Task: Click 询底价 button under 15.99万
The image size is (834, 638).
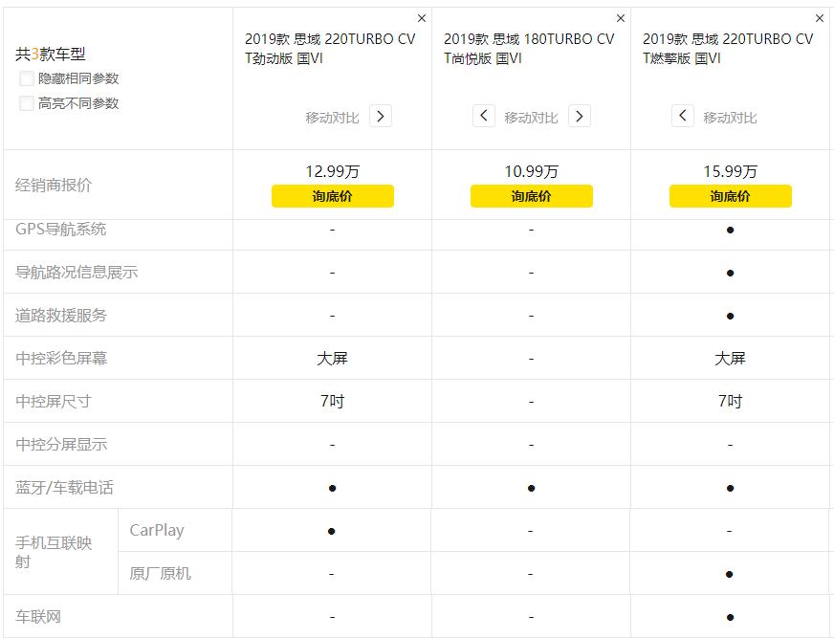Action: click(730, 196)
